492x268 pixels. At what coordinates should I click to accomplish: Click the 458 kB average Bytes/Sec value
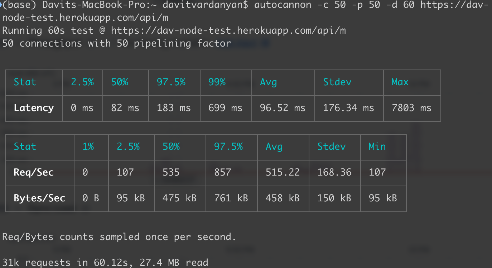[x=283, y=198]
